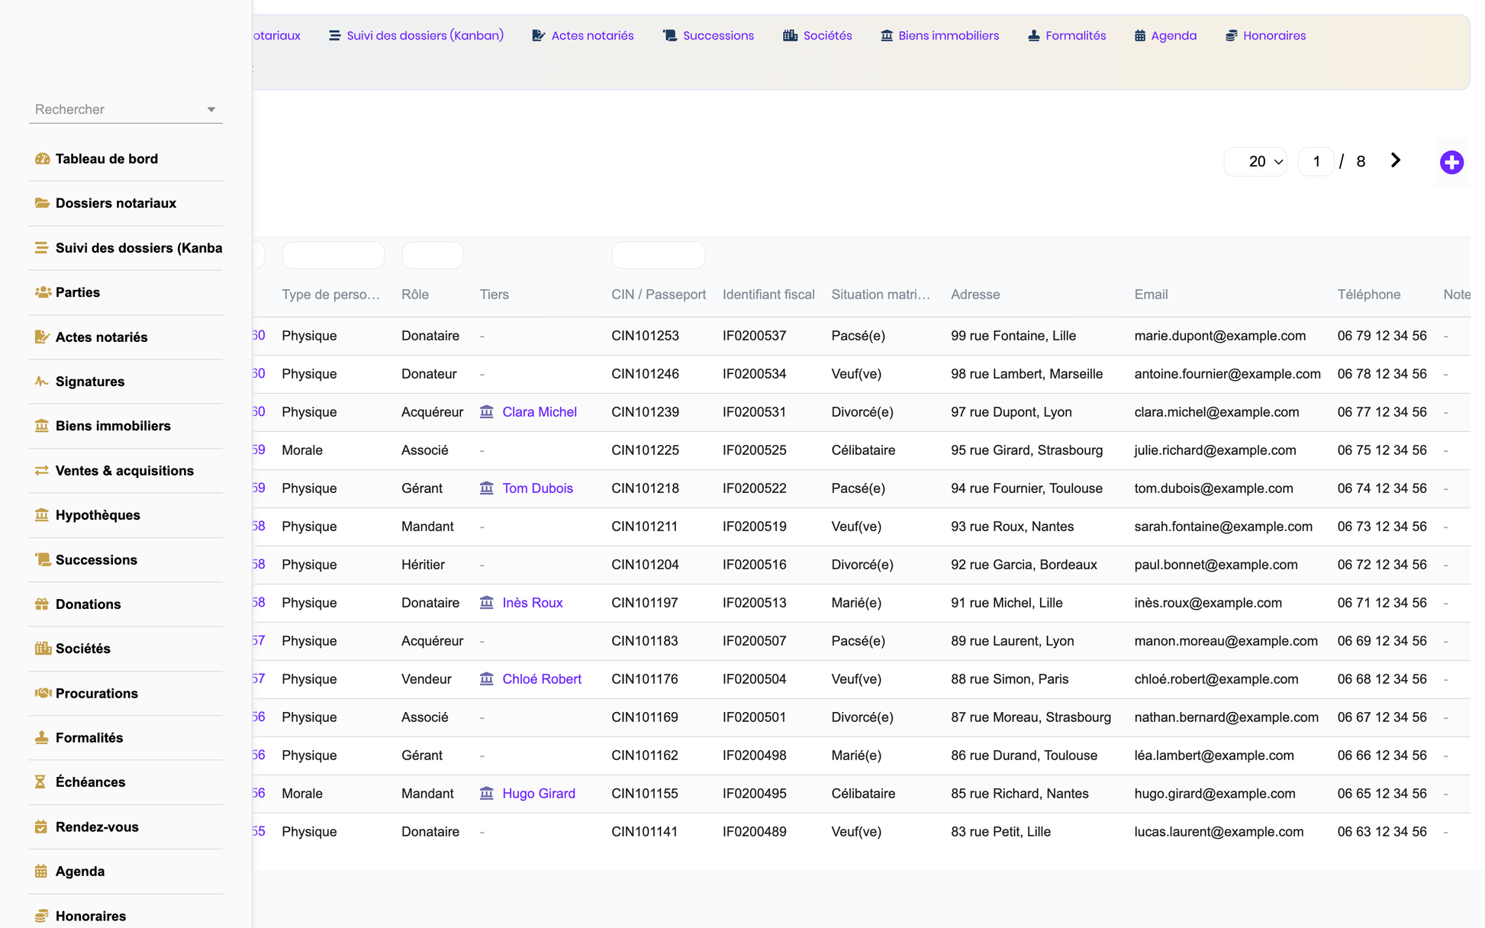The height and width of the screenshot is (928, 1485).
Task: Open Tableau de bord dashboard icon
Action: click(42, 159)
